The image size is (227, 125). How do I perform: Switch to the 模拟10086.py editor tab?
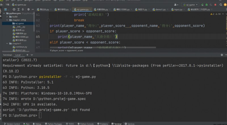coord(122,10)
